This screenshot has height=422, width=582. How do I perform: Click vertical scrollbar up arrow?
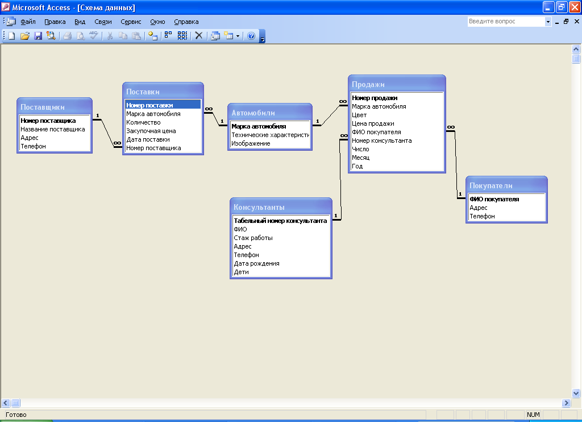[x=576, y=49]
